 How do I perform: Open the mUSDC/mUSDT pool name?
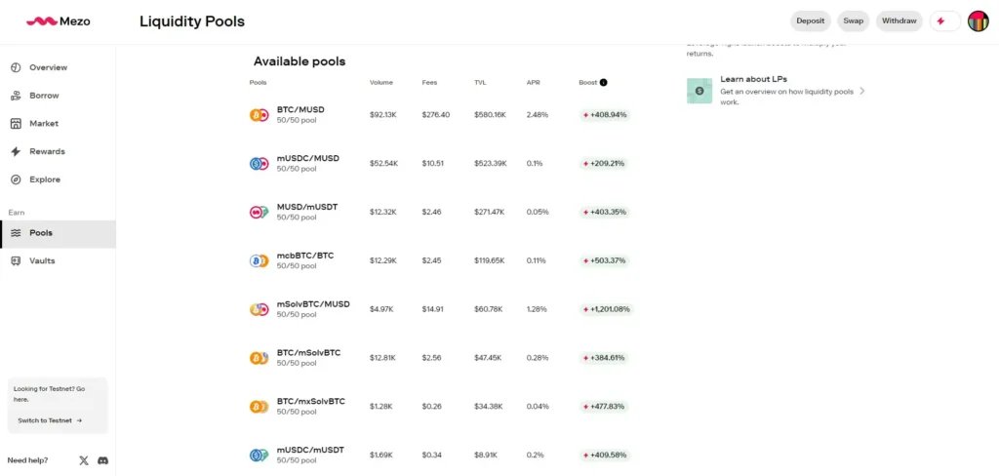pyautogui.click(x=310, y=450)
